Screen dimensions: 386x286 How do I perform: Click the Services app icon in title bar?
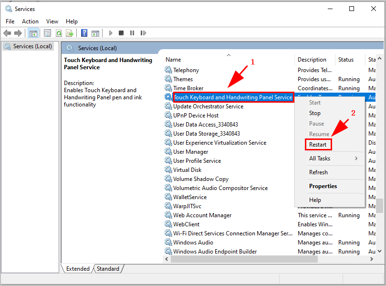(x=9, y=9)
